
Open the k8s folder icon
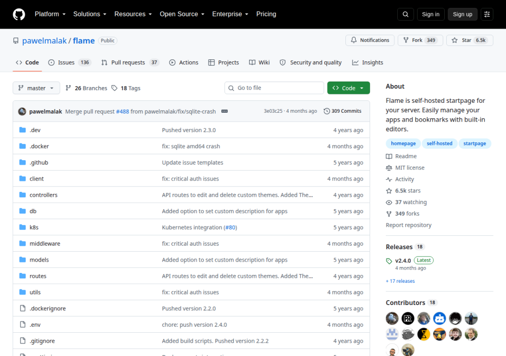click(x=23, y=227)
